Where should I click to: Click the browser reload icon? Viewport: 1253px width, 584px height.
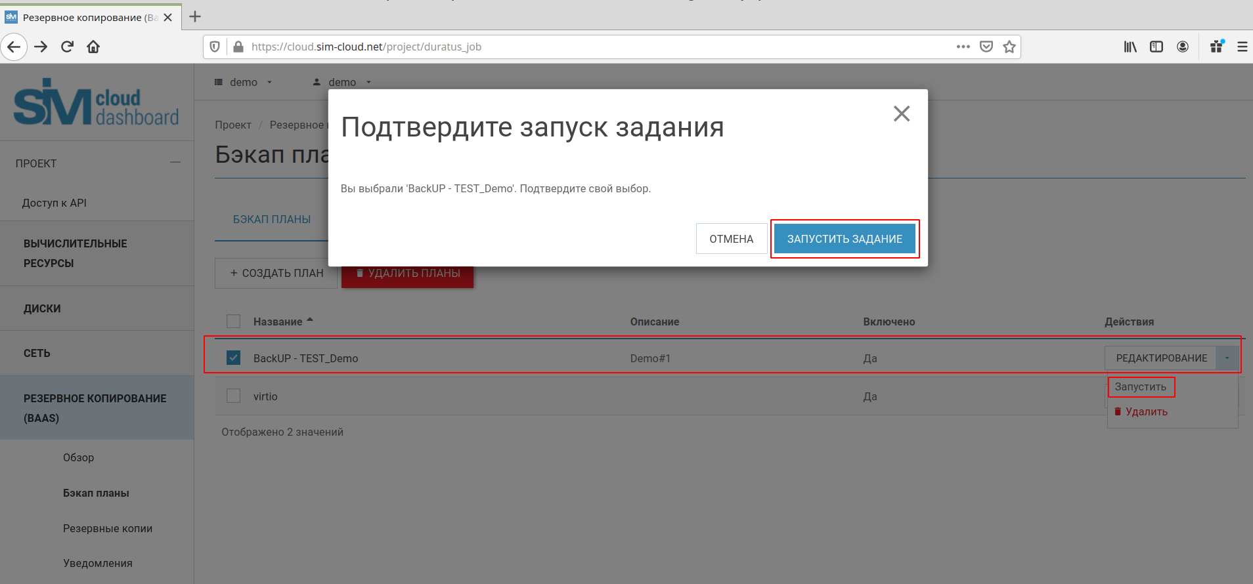67,47
